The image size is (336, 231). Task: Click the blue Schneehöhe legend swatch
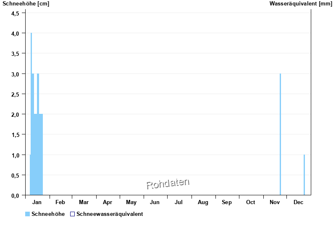(27, 214)
